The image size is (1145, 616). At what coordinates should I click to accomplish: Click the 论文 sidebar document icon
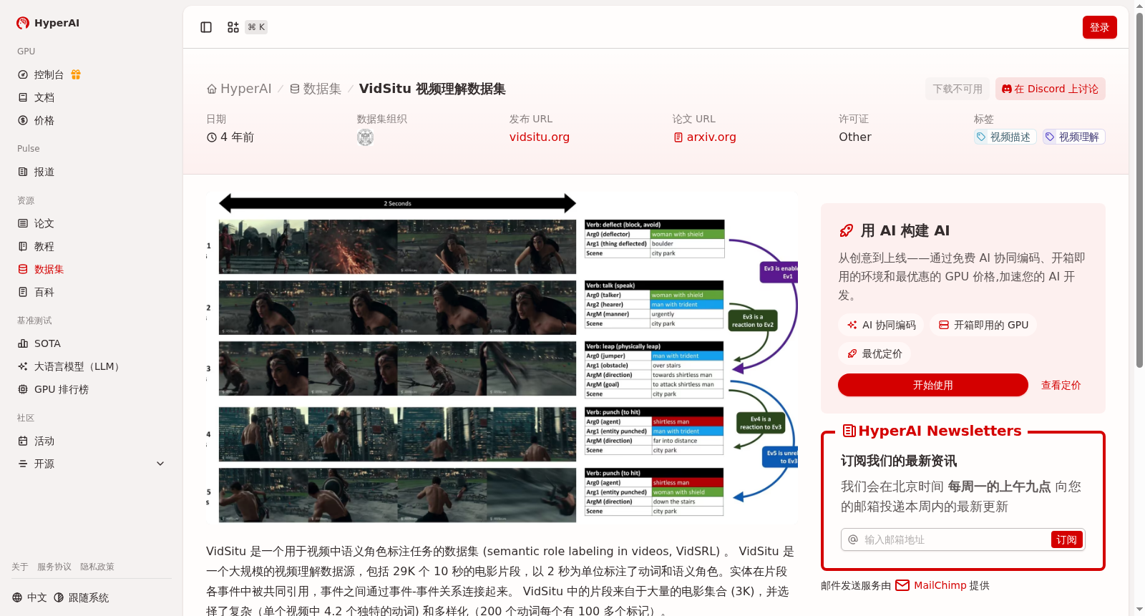point(23,223)
